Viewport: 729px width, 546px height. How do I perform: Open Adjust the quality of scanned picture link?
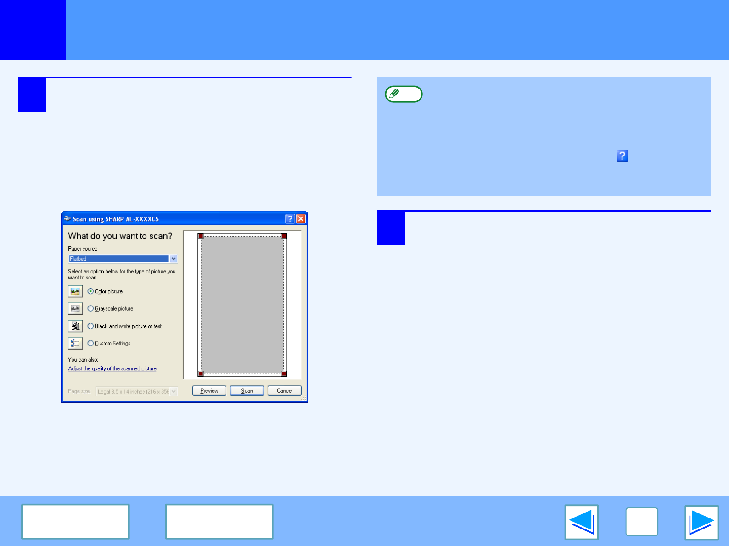tap(112, 368)
